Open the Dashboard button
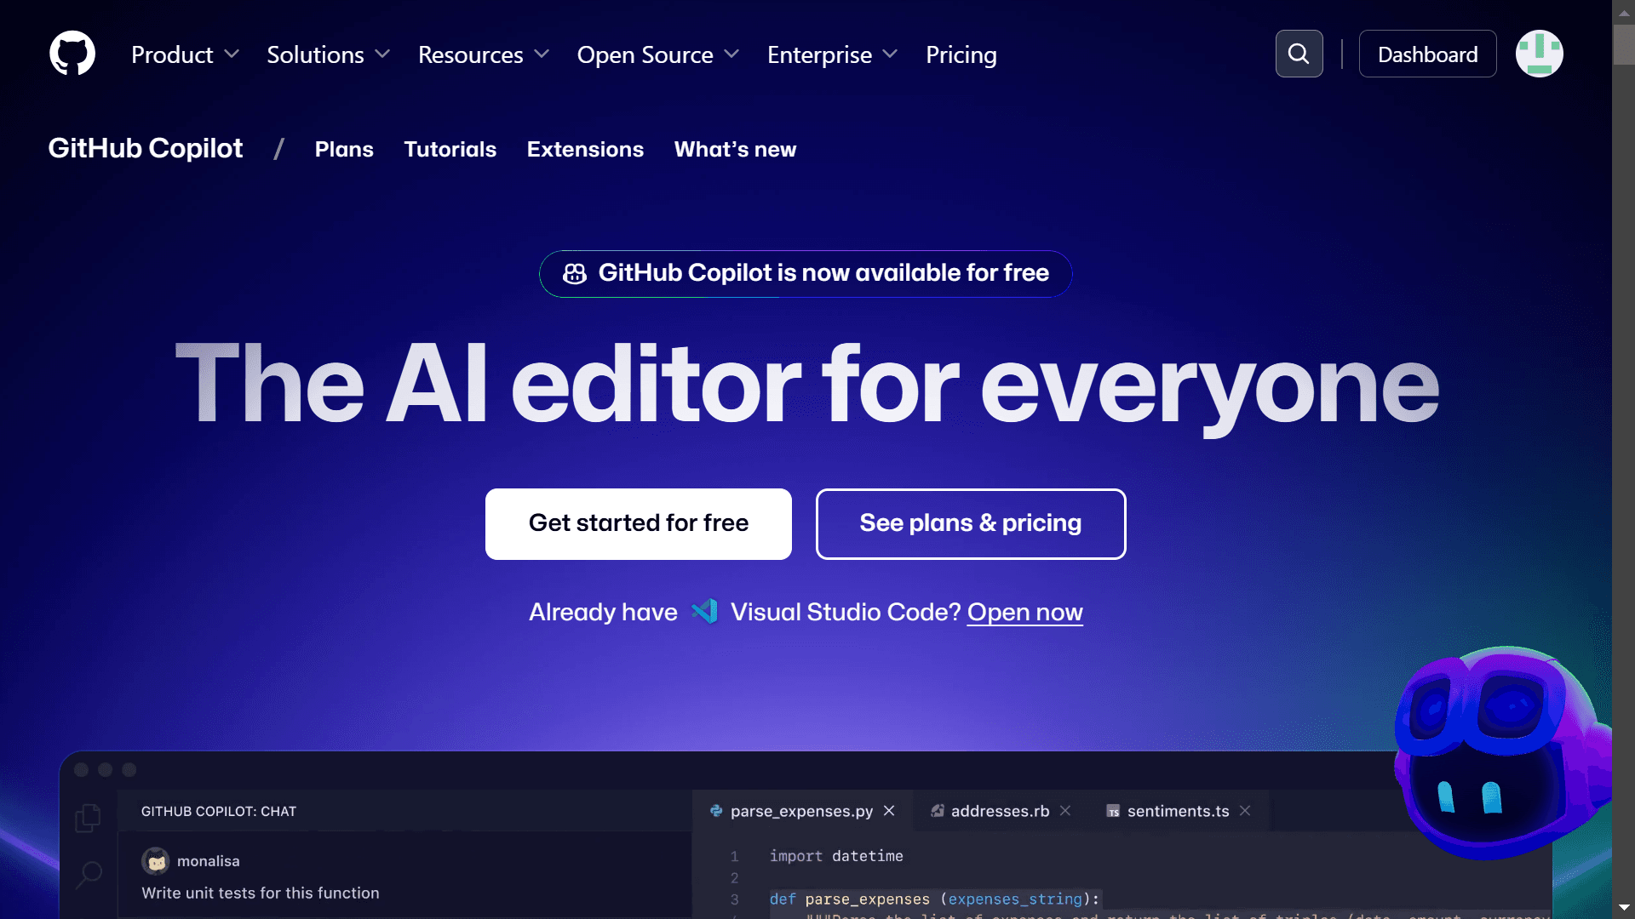This screenshot has width=1635, height=919. pyautogui.click(x=1427, y=54)
